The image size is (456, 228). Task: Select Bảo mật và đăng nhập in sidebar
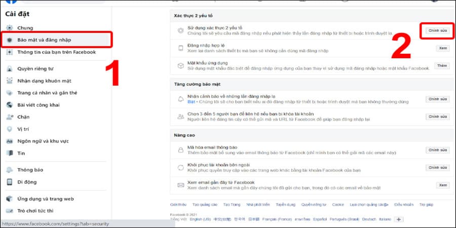click(x=56, y=40)
